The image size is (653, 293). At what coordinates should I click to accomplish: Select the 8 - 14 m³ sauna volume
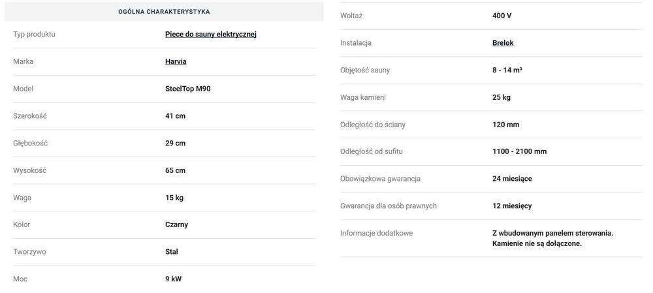pyautogui.click(x=507, y=70)
